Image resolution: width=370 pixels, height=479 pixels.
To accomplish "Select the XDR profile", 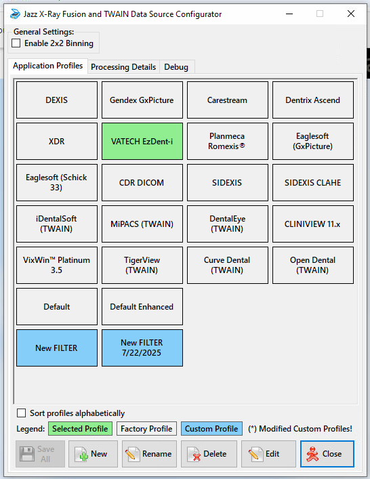I will (x=57, y=141).
